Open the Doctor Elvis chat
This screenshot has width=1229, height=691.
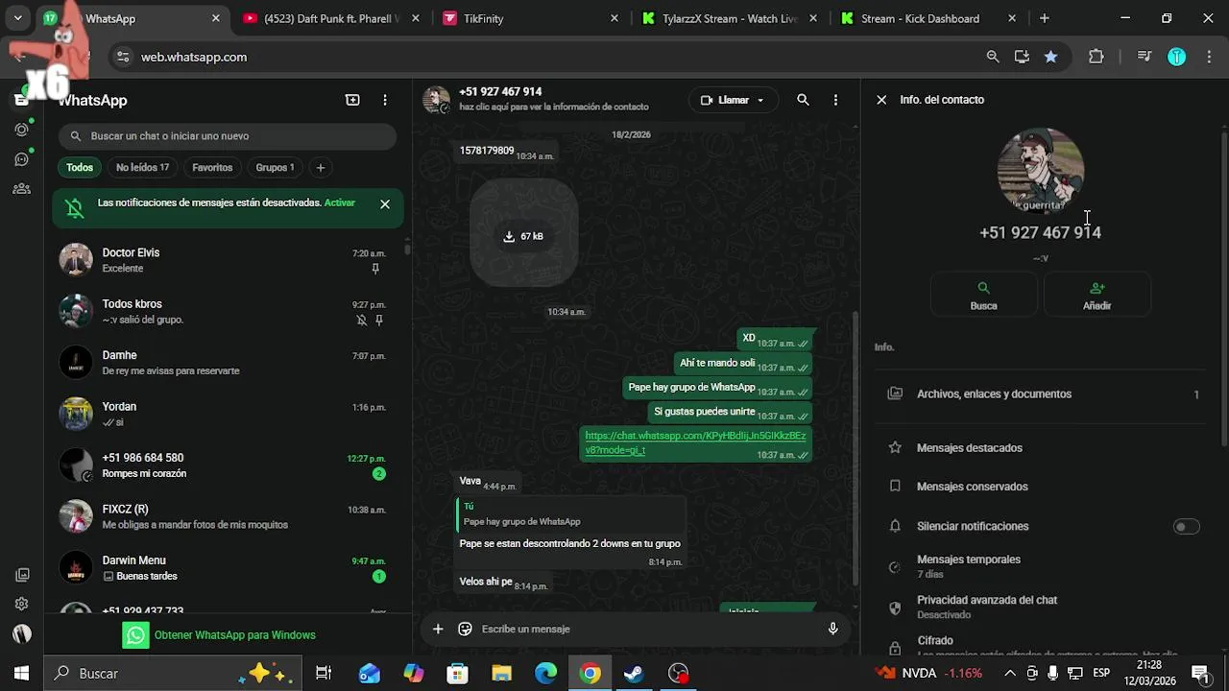(x=229, y=260)
